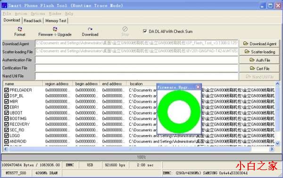Switch to the Read back tab

click(33, 21)
